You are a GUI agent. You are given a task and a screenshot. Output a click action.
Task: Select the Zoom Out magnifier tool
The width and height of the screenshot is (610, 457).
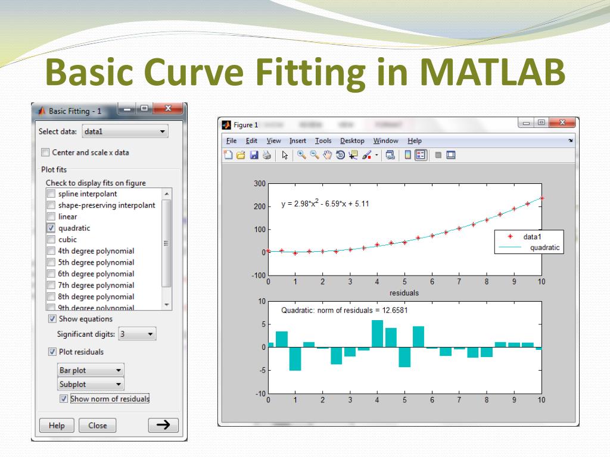315,155
